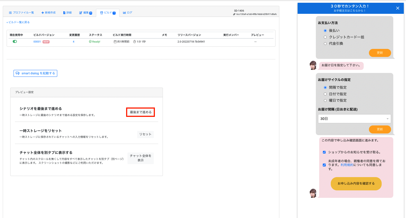Image resolution: width=406 pixels, height=218 pixels.
Task: Toggle the 現在使用中 switch for build 00001
Action: 15,41
